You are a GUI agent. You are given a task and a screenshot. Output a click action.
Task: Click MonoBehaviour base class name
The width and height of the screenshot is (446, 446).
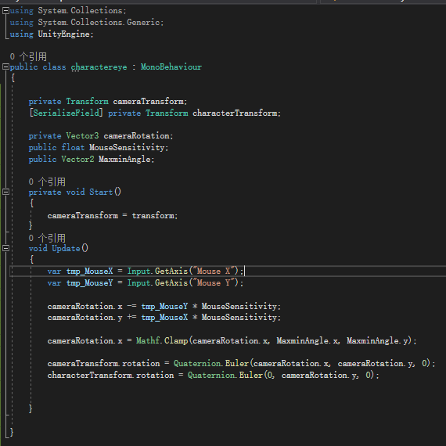click(x=171, y=67)
